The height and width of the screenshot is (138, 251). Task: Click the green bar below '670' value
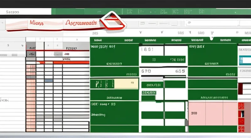pos(152,85)
